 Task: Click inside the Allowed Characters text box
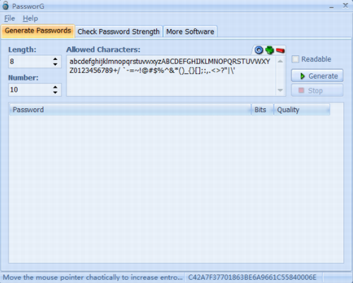(172, 76)
